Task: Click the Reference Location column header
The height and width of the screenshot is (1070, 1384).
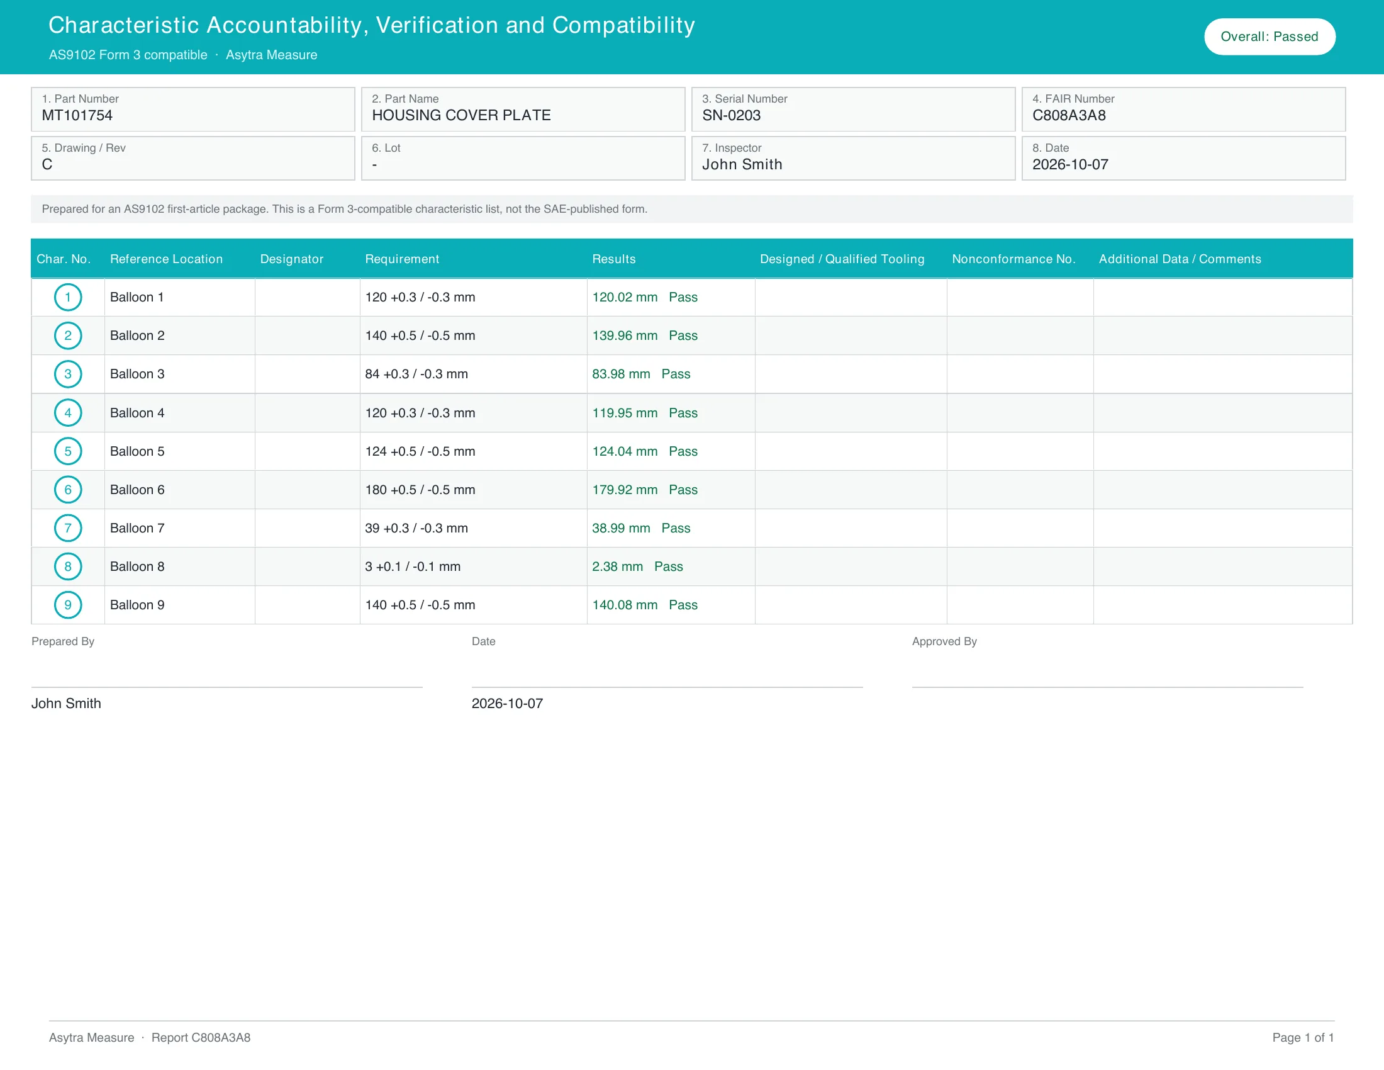Action: click(x=166, y=259)
